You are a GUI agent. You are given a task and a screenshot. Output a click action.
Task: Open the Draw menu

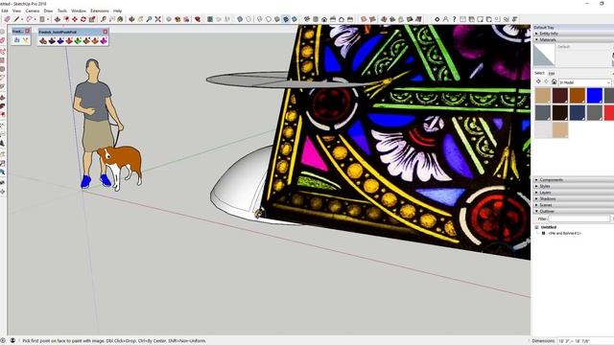coord(48,11)
